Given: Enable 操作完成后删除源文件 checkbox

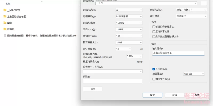Looking at the screenshot, I should point(154,36).
